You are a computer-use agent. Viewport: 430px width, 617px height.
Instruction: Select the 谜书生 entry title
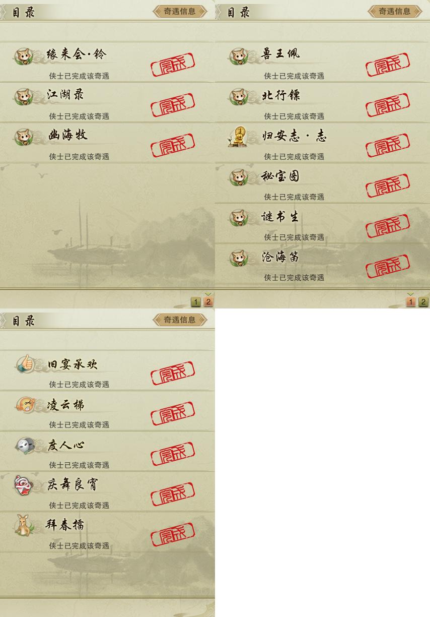(x=280, y=216)
